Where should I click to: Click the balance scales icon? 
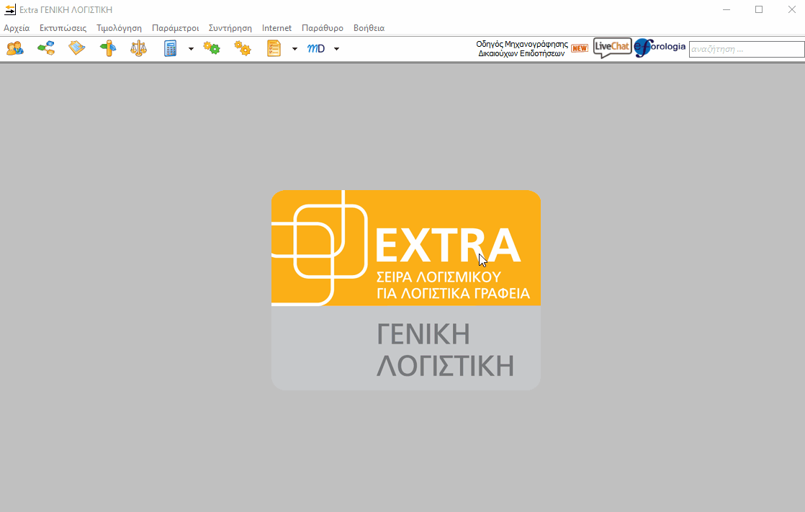click(x=138, y=48)
